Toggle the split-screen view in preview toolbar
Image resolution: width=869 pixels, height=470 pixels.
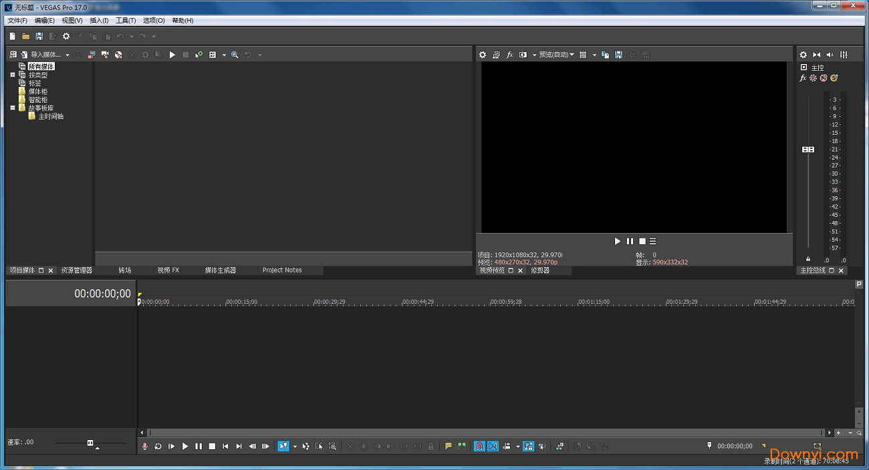click(523, 54)
